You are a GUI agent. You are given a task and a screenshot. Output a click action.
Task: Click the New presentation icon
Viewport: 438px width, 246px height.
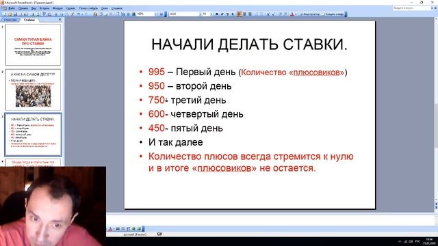[x=5, y=14]
